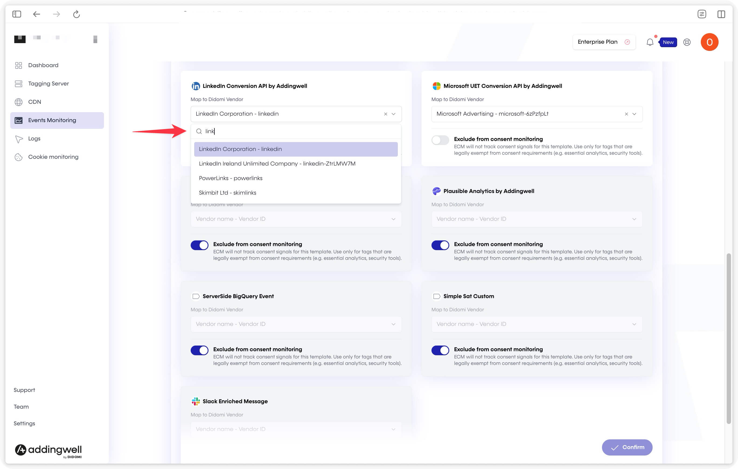Click the Slack logo icon
Image resolution: width=738 pixels, height=469 pixels.
(x=196, y=401)
